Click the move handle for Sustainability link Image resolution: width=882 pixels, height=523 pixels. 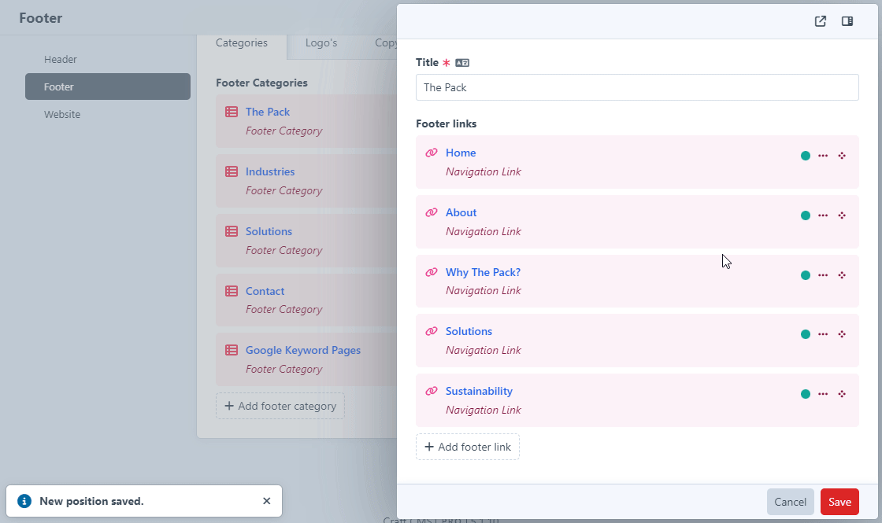tap(842, 394)
